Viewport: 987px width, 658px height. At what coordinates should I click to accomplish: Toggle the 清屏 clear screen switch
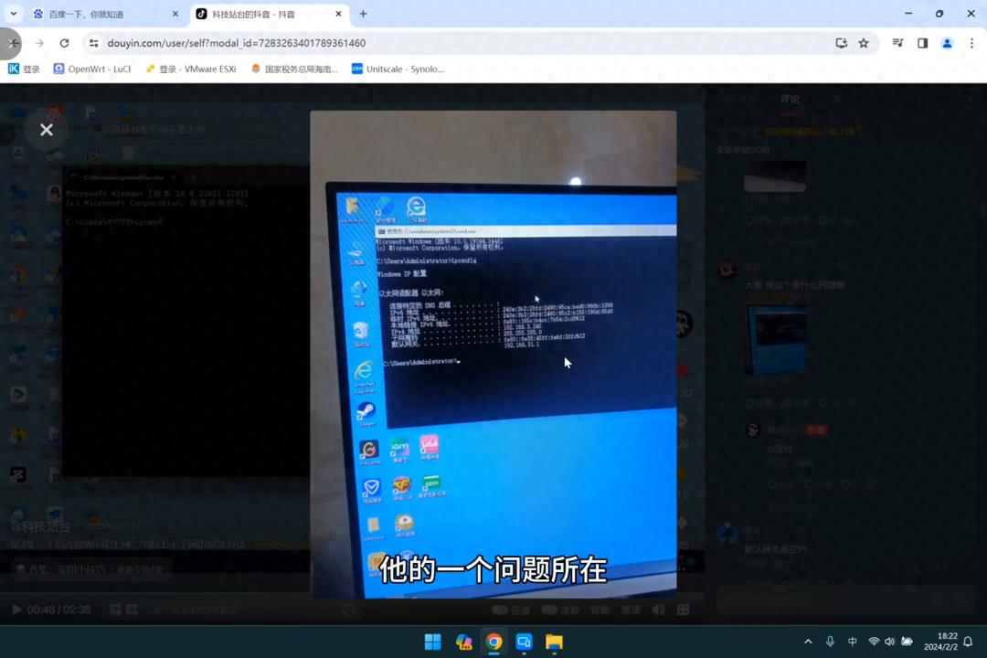coord(550,610)
